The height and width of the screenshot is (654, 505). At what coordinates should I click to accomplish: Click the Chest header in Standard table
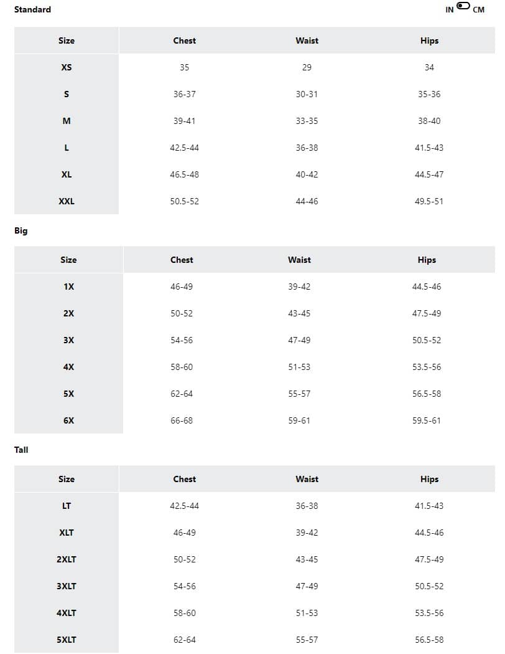(184, 40)
